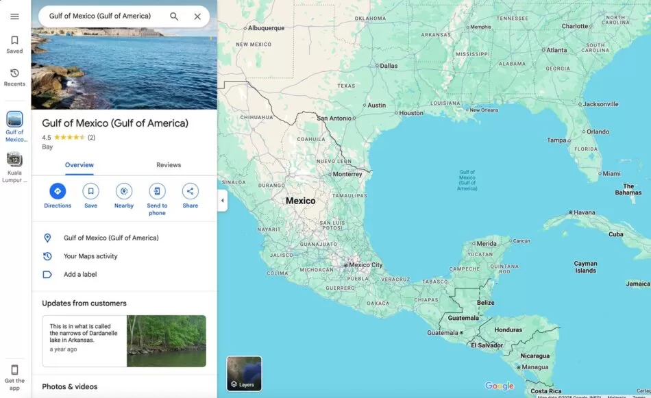Click the Save bookmark button
The height and width of the screenshot is (398, 651).
coord(91,196)
